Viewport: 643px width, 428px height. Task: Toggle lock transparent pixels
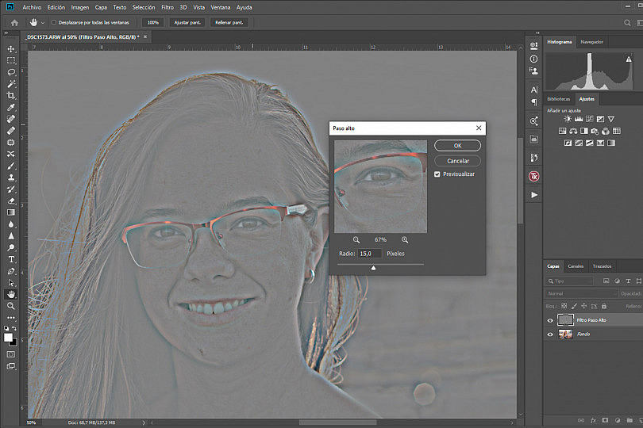coord(564,306)
